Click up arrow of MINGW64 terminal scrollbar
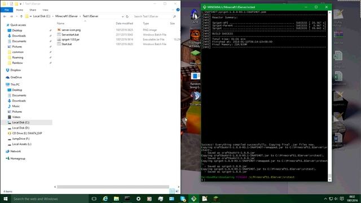The height and width of the screenshot is (203, 361). point(329,12)
